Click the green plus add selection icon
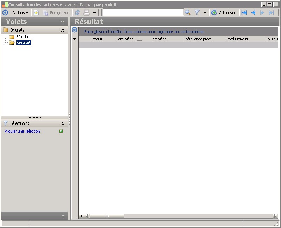The height and width of the screenshot is (228, 281). coord(61,131)
